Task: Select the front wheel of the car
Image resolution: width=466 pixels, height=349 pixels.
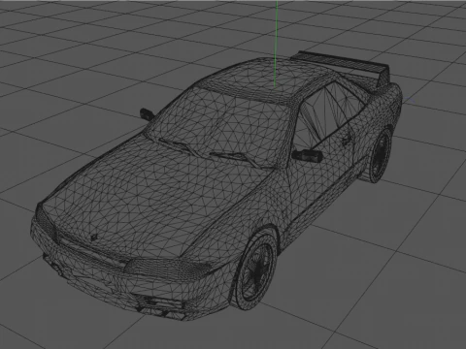Action: click(x=255, y=273)
